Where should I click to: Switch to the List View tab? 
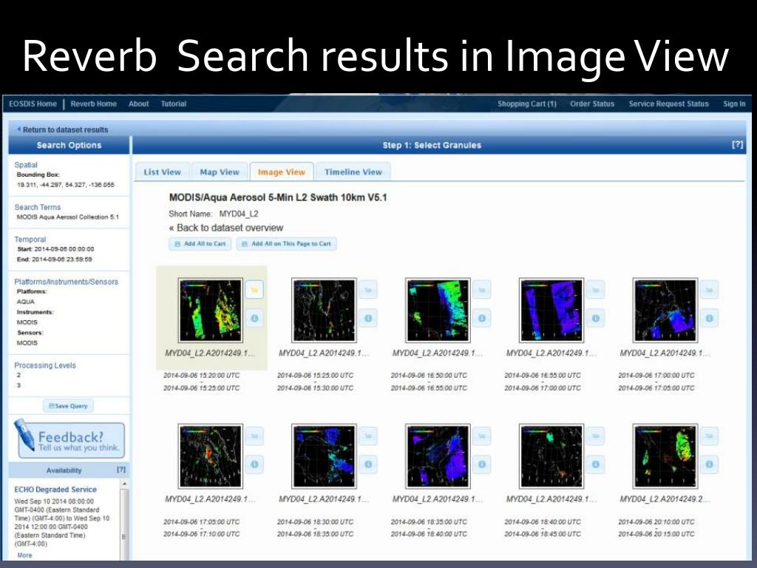162,172
